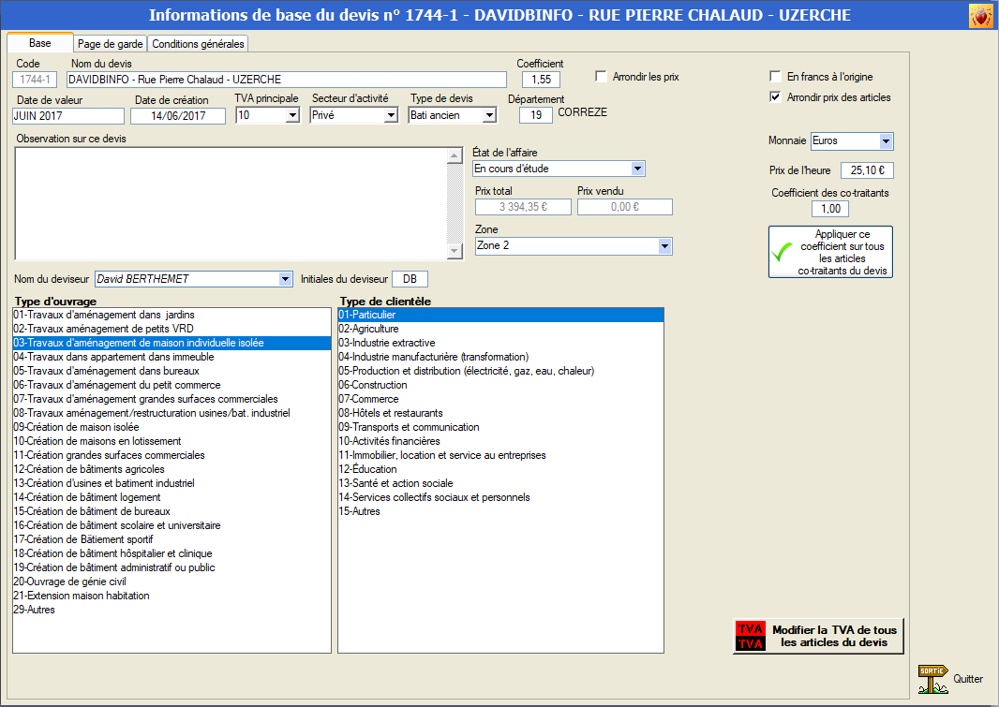Uncheck Arrondir prix des articles
This screenshot has width=999, height=707.
[775, 97]
